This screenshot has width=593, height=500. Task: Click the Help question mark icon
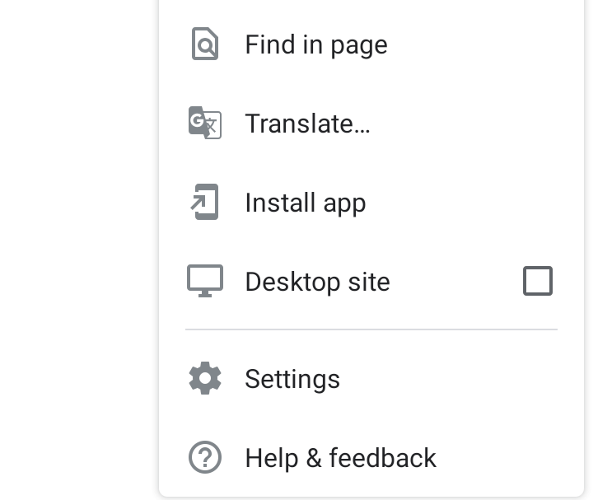[205, 458]
